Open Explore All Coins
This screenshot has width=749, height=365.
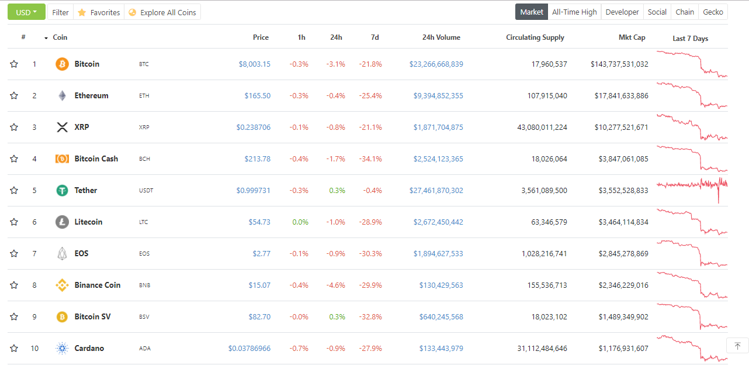tap(162, 12)
